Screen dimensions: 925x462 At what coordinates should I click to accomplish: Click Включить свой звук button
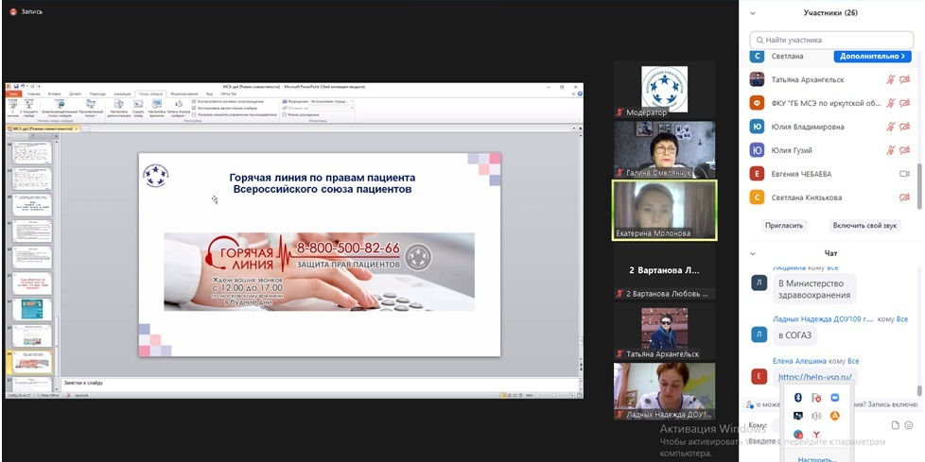pos(864,226)
